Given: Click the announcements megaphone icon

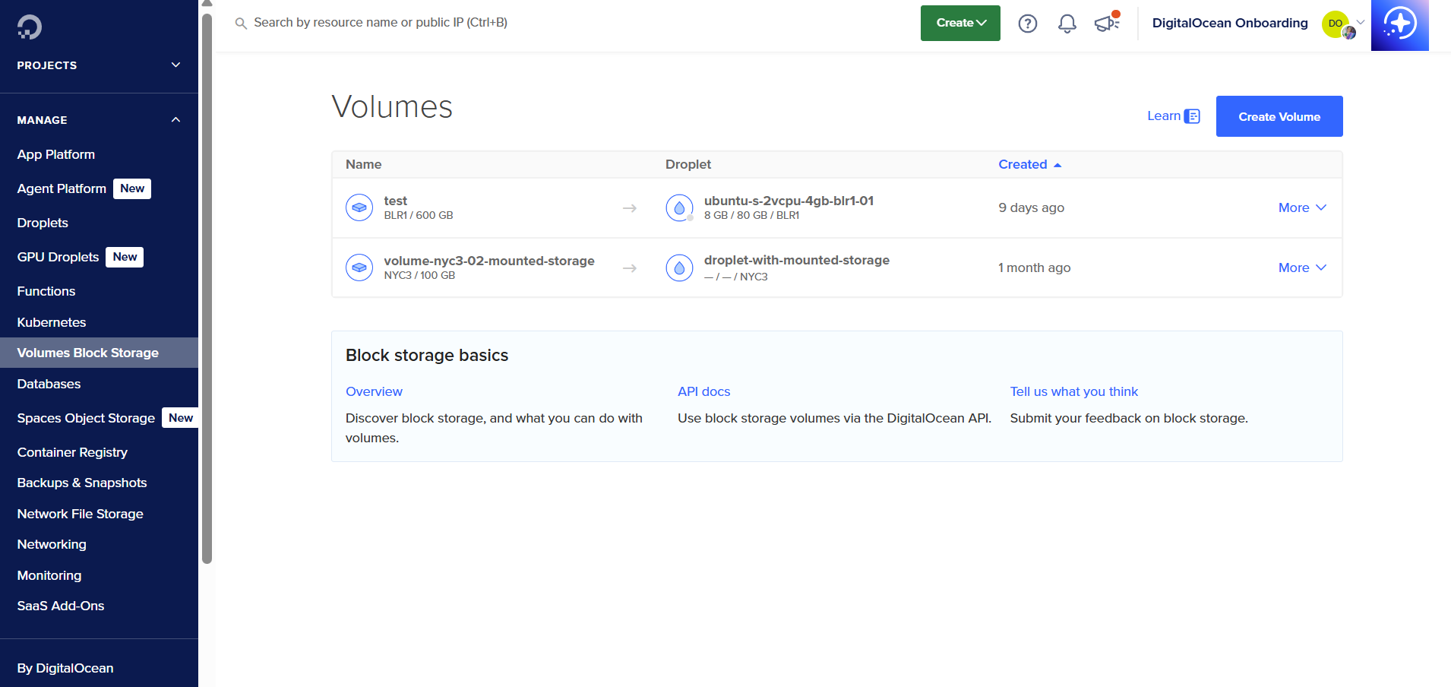Looking at the screenshot, I should click(1106, 24).
